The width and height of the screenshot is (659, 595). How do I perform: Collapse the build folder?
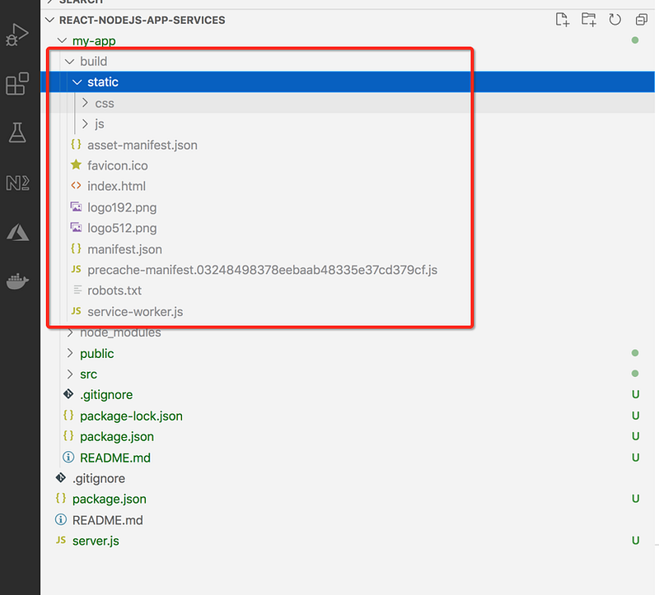(x=70, y=61)
